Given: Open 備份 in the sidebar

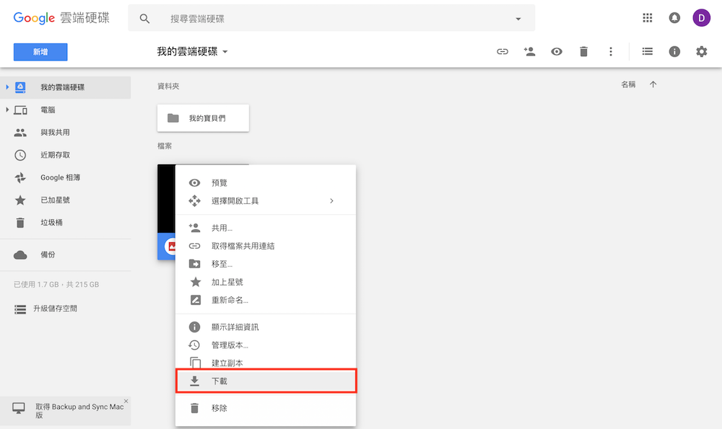Looking at the screenshot, I should point(66,255).
